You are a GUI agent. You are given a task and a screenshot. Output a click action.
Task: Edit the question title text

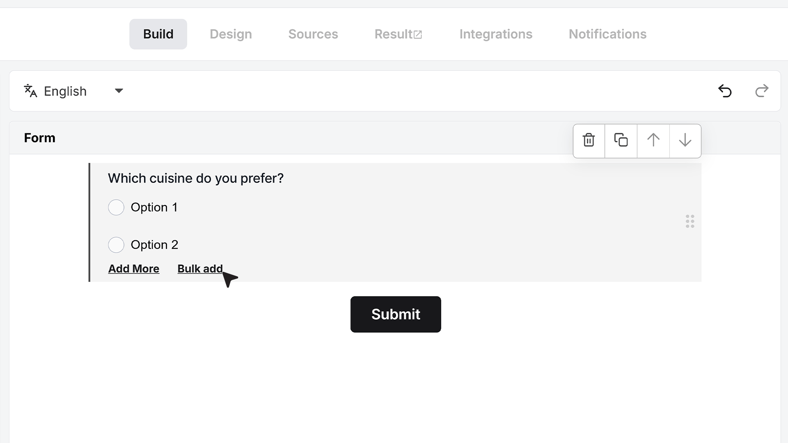pyautogui.click(x=196, y=178)
